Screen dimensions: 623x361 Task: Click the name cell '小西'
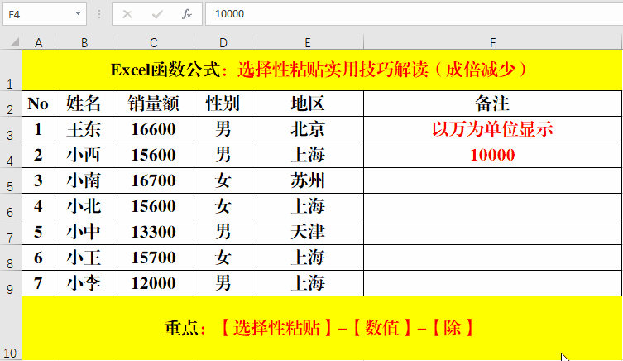pyautogui.click(x=84, y=155)
